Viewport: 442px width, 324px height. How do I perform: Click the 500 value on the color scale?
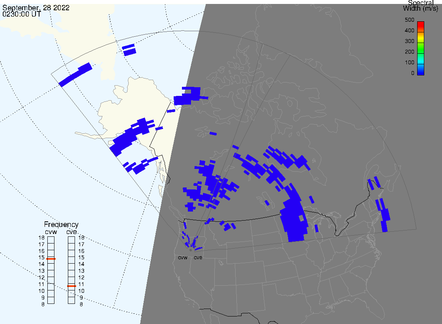(409, 20)
